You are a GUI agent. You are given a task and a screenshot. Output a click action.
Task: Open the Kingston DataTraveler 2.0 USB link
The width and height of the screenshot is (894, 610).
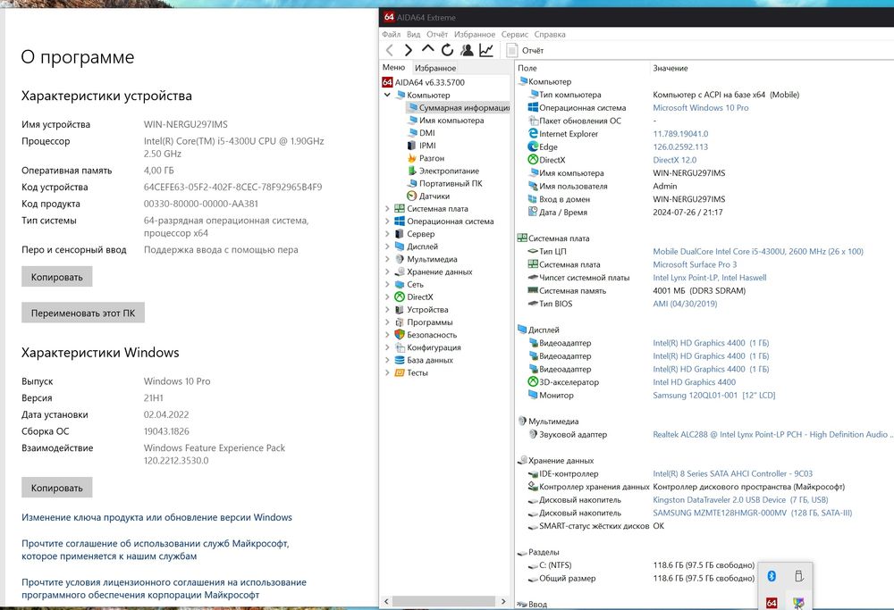pos(740,499)
